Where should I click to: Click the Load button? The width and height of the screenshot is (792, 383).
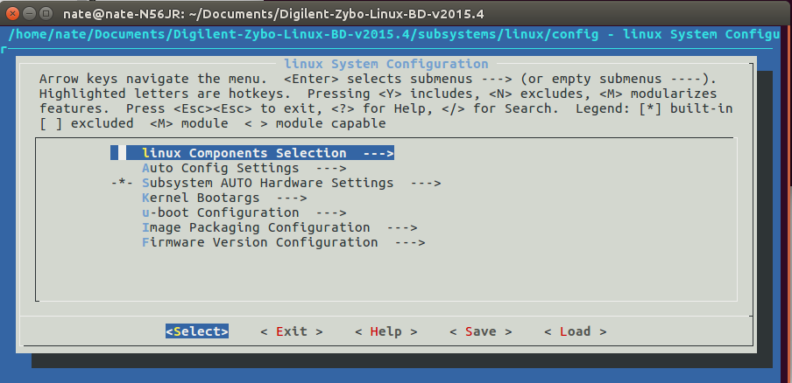click(x=575, y=331)
